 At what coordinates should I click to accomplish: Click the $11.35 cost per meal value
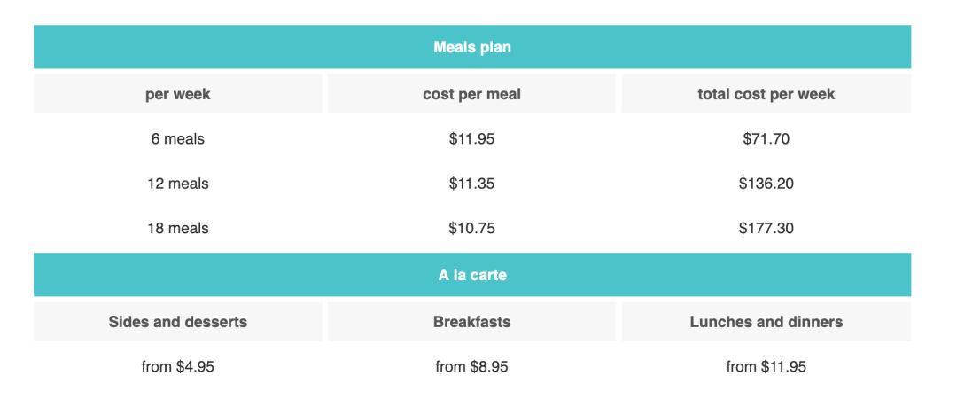pyautogui.click(x=471, y=184)
